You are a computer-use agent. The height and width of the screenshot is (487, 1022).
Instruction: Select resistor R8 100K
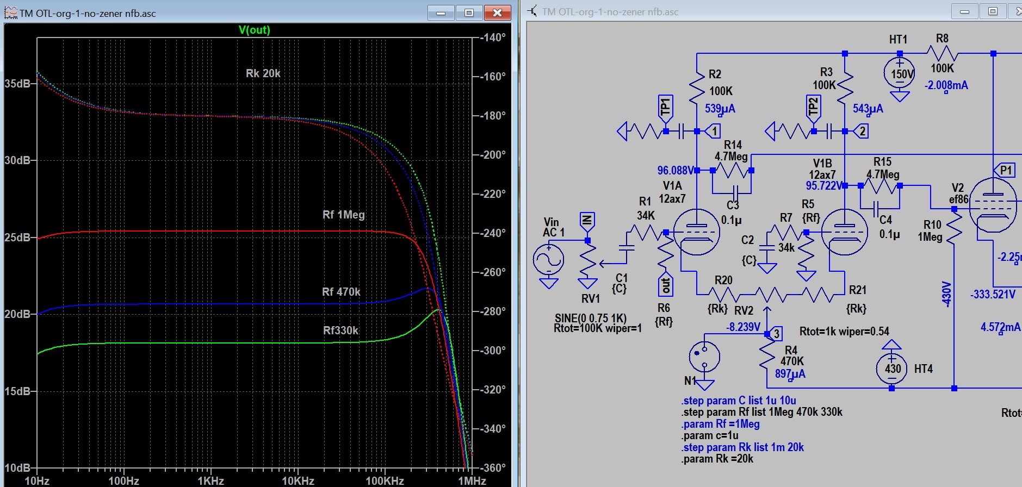point(942,54)
